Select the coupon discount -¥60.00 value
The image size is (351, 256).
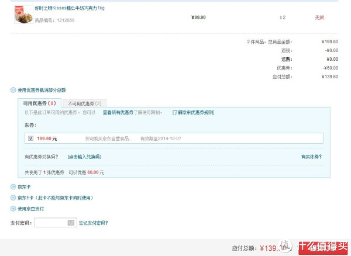point(330,68)
